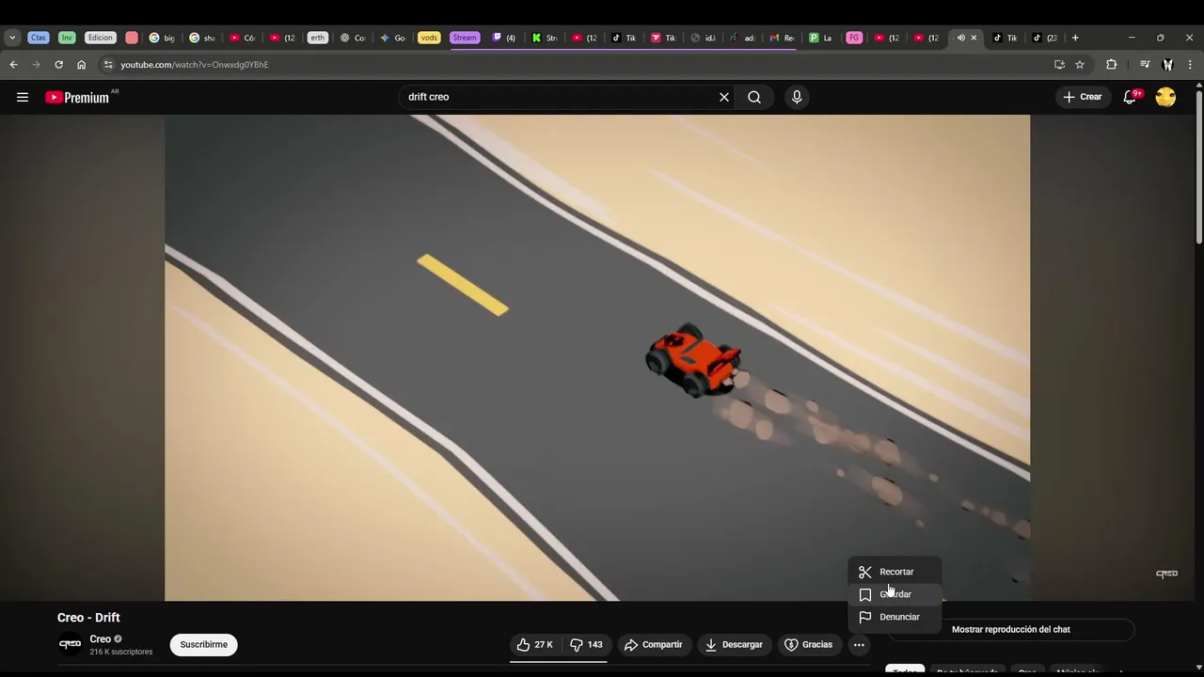Close the active YouTube tab
This screenshot has height=677, width=1204.
click(974, 38)
